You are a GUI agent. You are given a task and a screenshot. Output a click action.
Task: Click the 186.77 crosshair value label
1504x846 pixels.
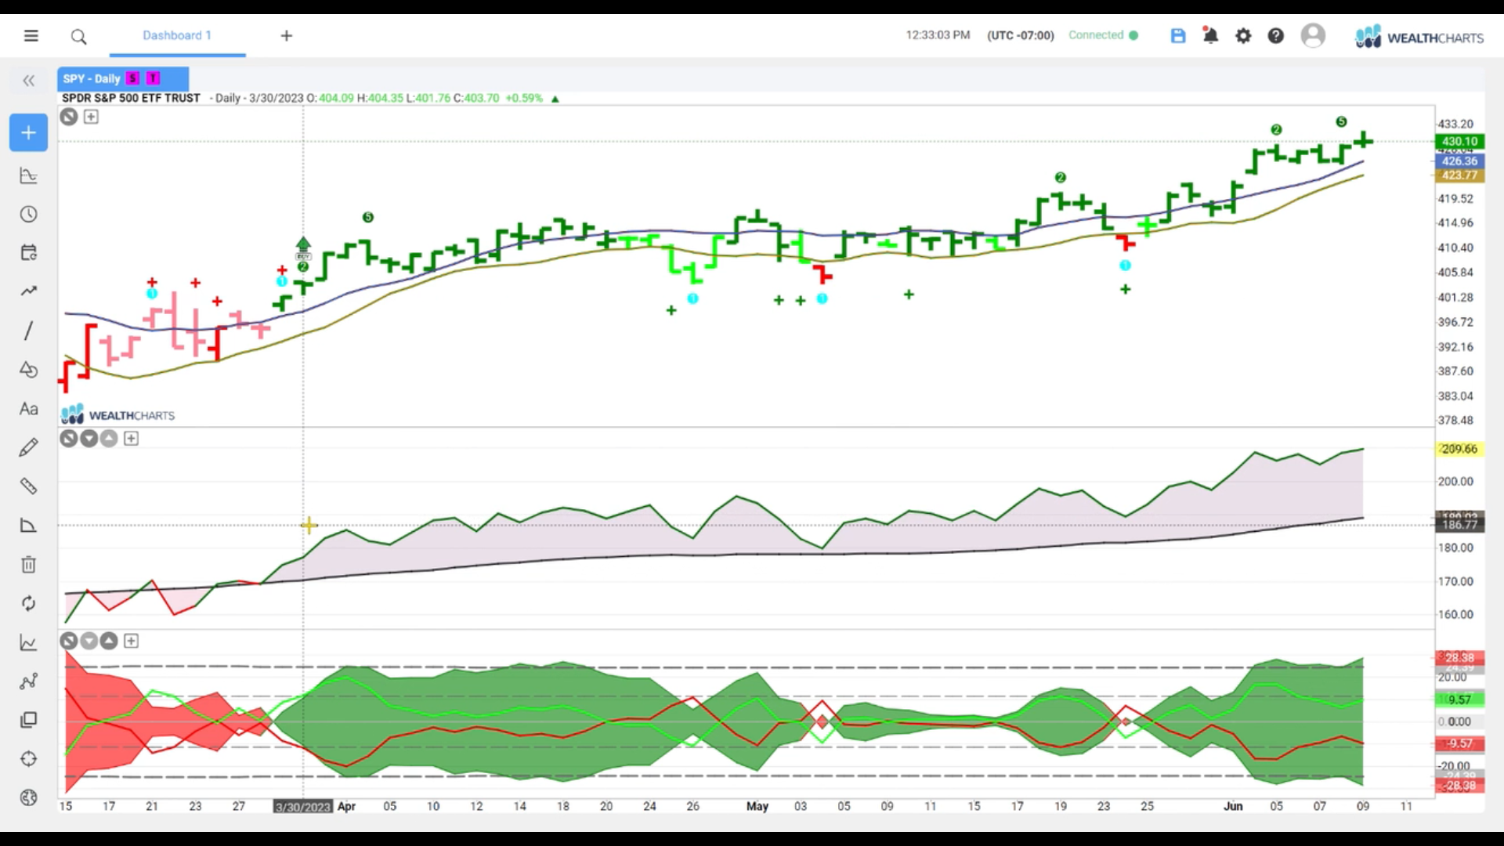1459,525
